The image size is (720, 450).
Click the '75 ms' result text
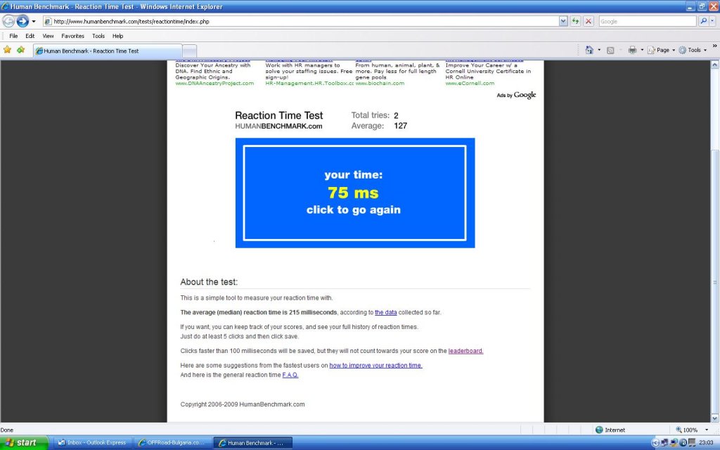(x=353, y=193)
